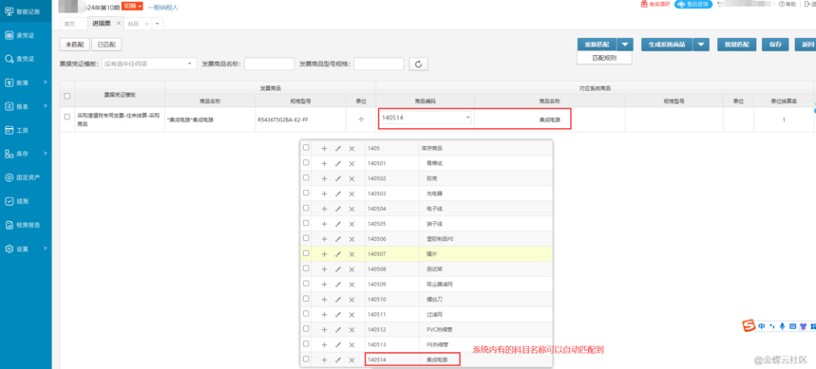Focus the 发票商品型号规格 input field

(379, 64)
